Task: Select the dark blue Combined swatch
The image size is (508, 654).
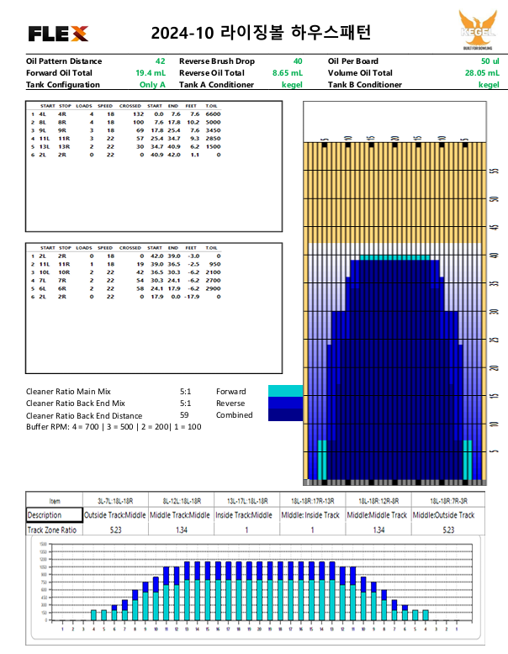Action: pyautogui.click(x=285, y=415)
